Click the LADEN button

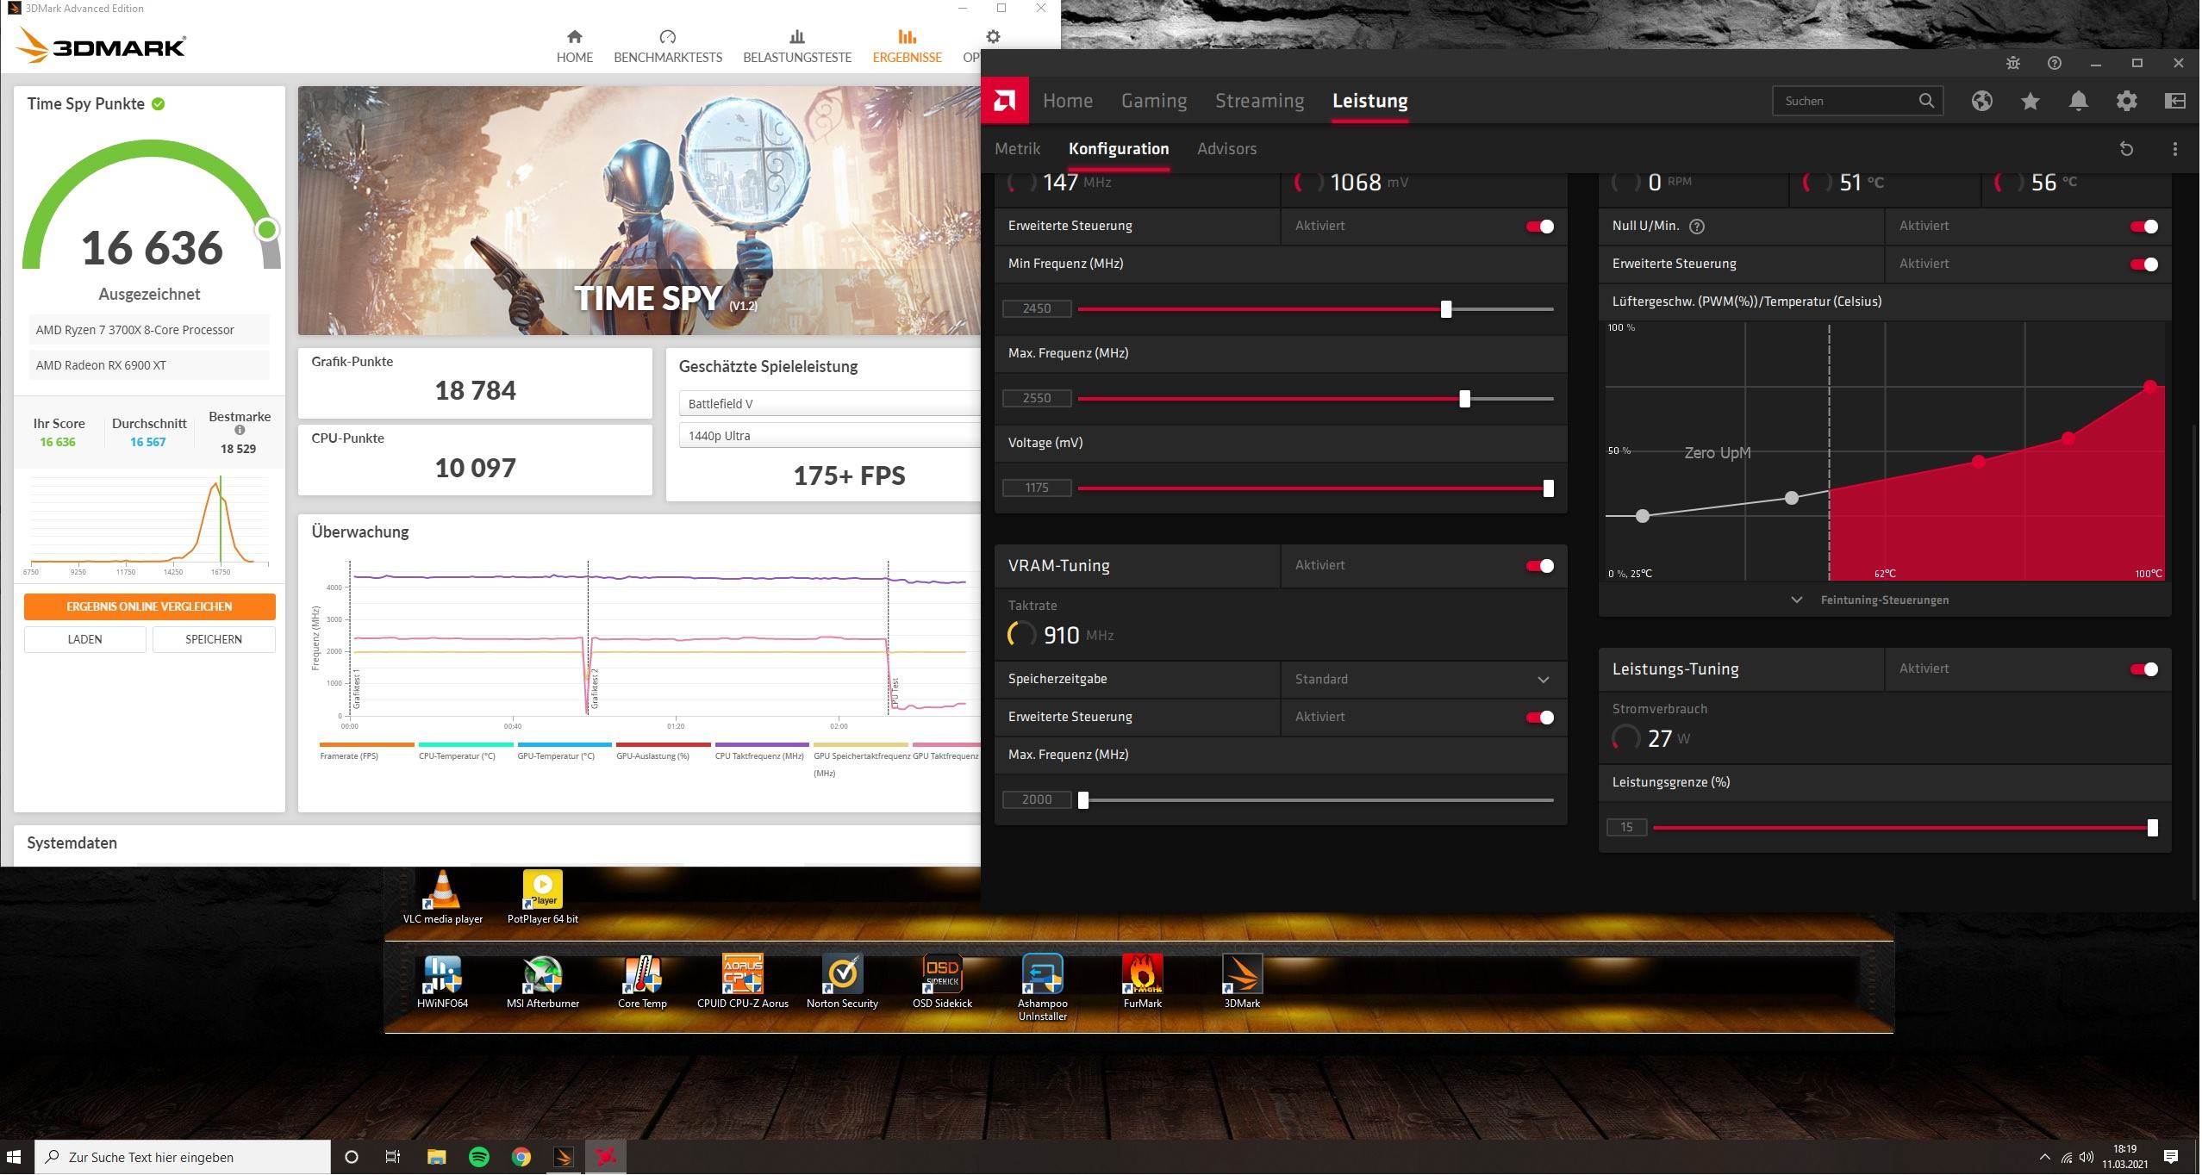(84, 639)
